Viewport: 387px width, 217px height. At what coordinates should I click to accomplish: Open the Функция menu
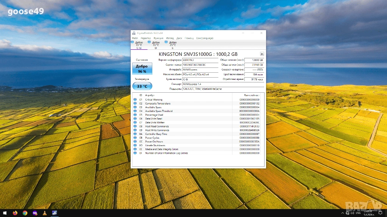point(158,38)
